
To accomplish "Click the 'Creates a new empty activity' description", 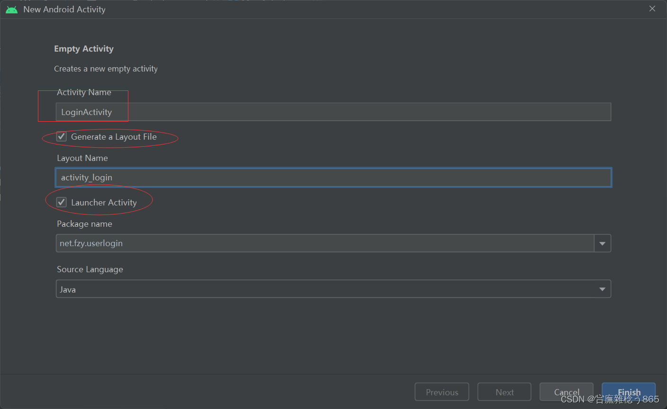I will [x=106, y=69].
